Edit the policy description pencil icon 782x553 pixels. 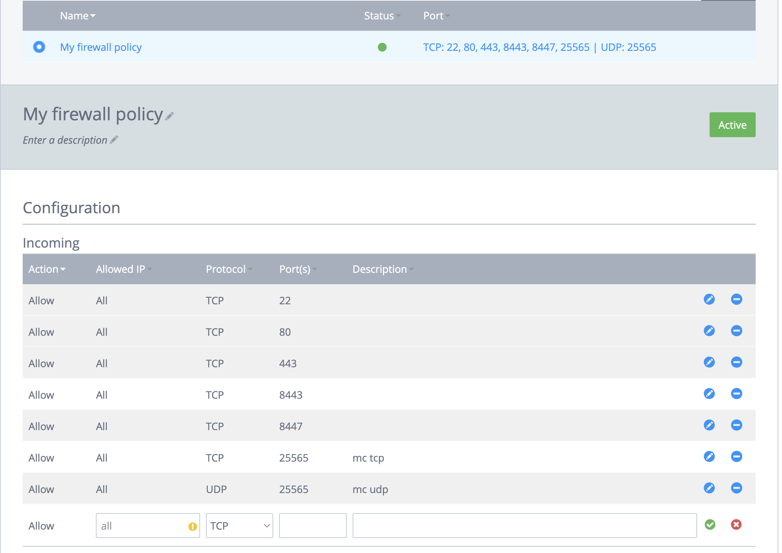[x=114, y=140]
